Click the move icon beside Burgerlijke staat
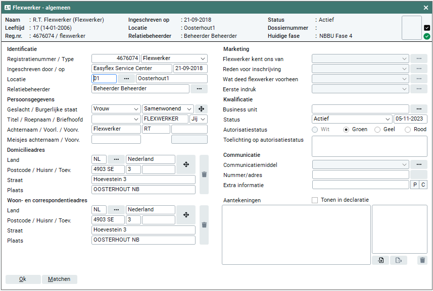 [202, 109]
